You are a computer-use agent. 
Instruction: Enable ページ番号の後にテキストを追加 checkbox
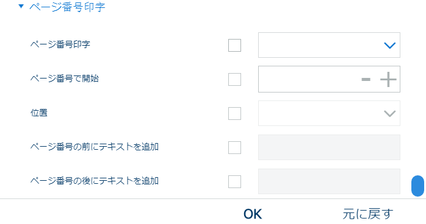(234, 182)
